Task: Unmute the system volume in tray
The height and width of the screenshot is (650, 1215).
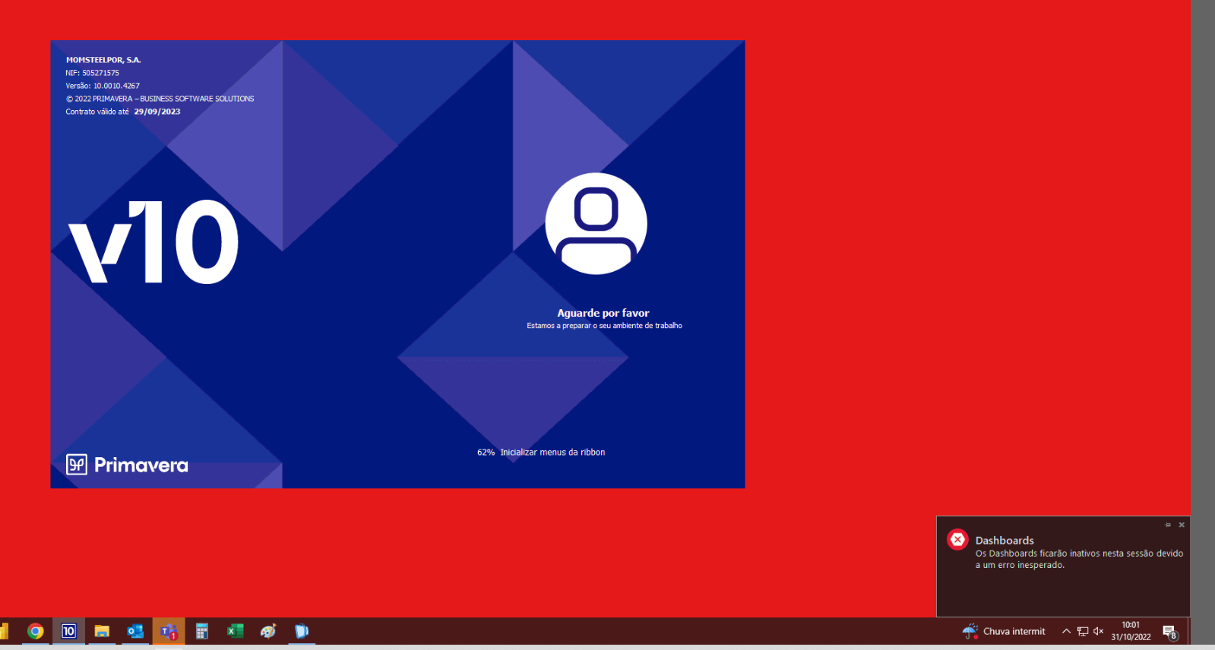Action: tap(1098, 631)
